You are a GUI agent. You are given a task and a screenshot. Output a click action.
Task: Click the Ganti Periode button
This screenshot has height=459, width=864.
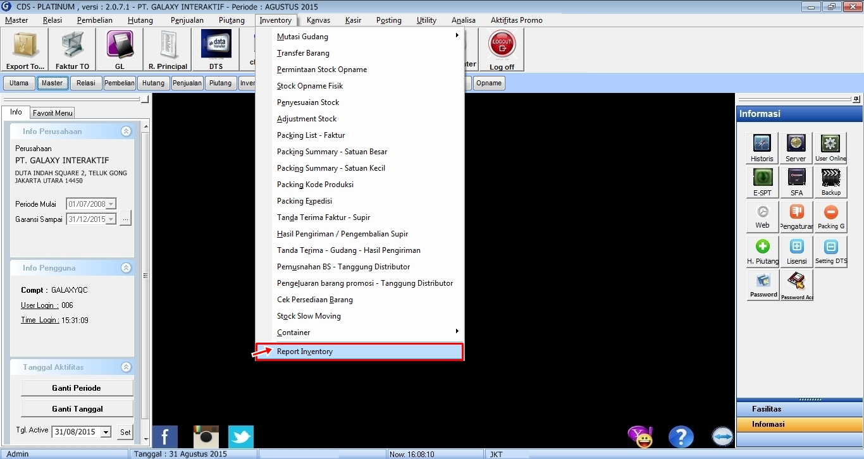click(77, 388)
